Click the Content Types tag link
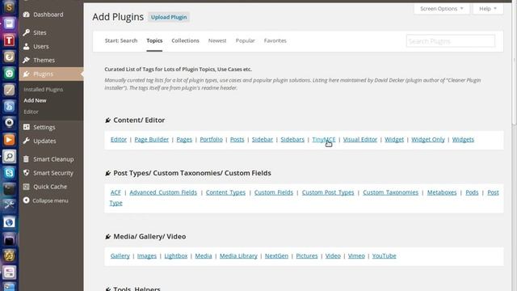Viewport: 517px width, 291px height. click(225, 192)
